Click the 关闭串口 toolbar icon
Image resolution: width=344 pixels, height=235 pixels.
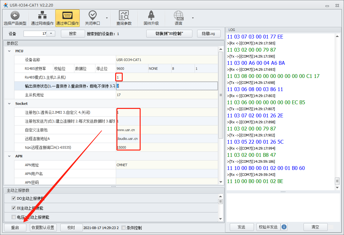point(92,16)
